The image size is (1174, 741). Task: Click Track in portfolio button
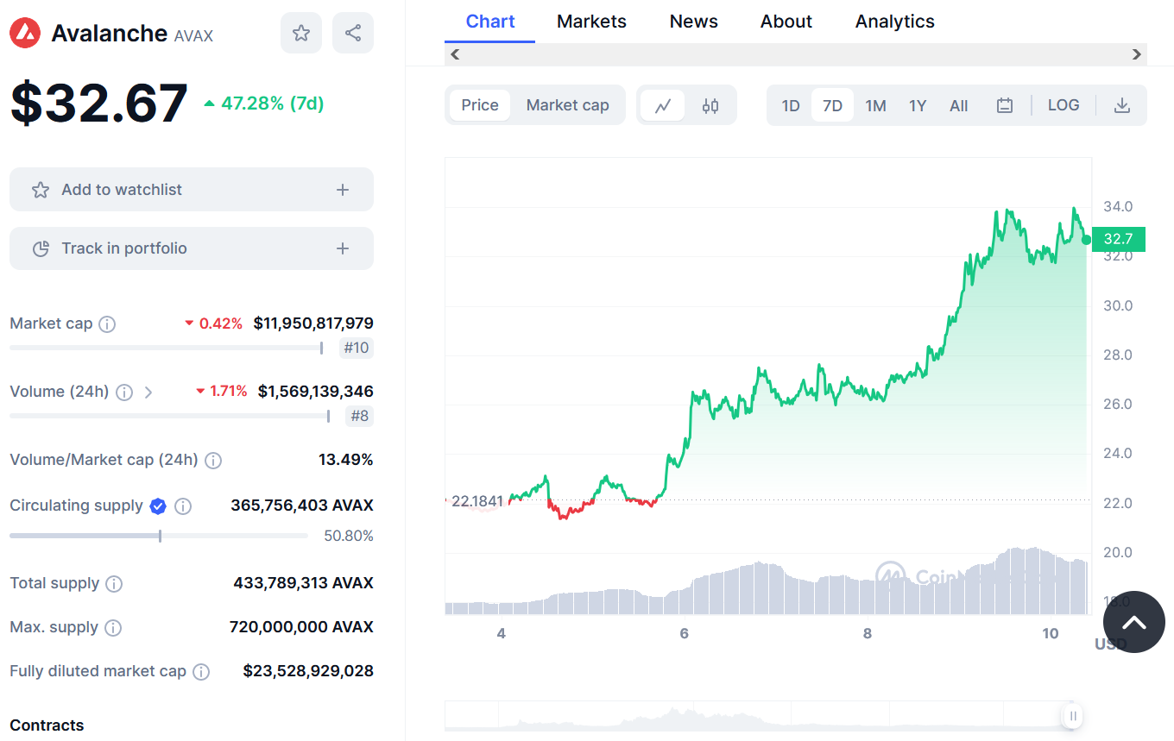pos(192,248)
